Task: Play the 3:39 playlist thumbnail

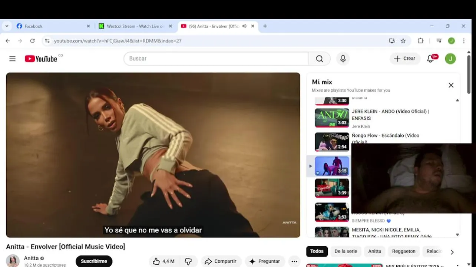Action: (x=332, y=188)
